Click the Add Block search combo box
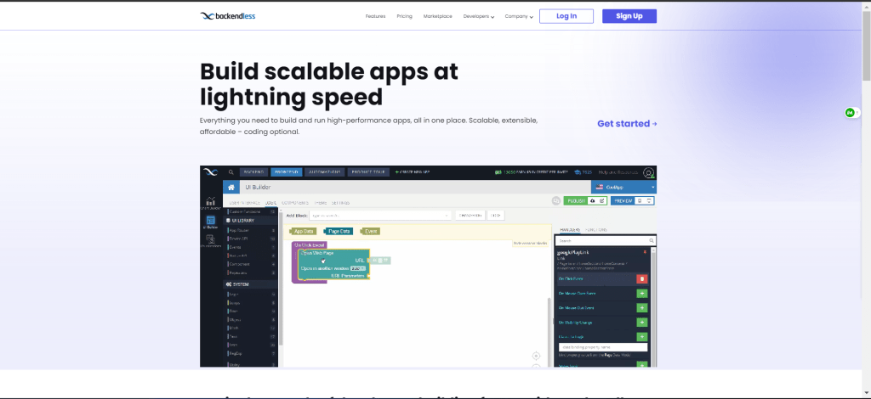 [x=380, y=215]
